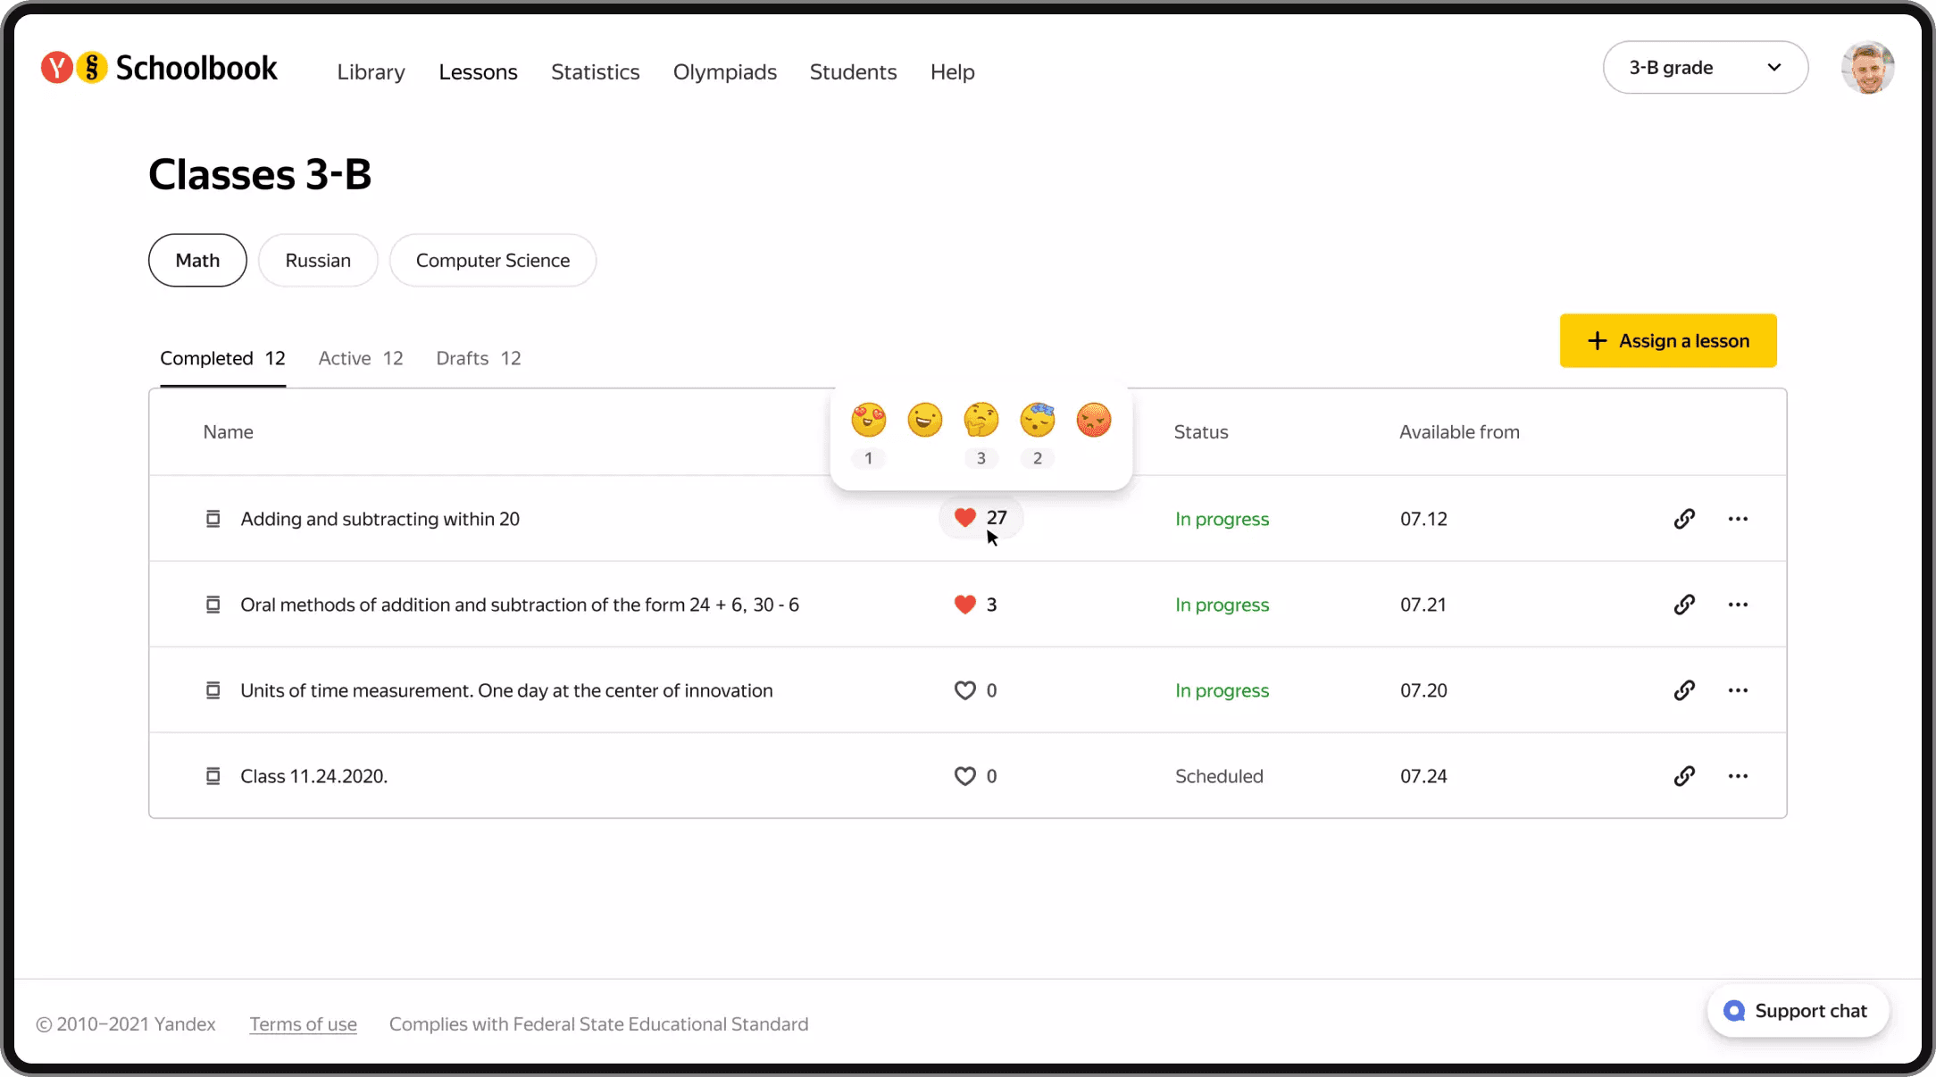Select the thinking face emoji
The height and width of the screenshot is (1077, 1936).
point(981,420)
